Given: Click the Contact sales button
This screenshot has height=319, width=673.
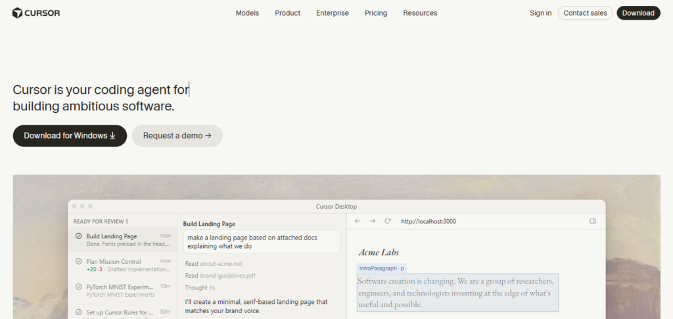Looking at the screenshot, I should pyautogui.click(x=585, y=13).
